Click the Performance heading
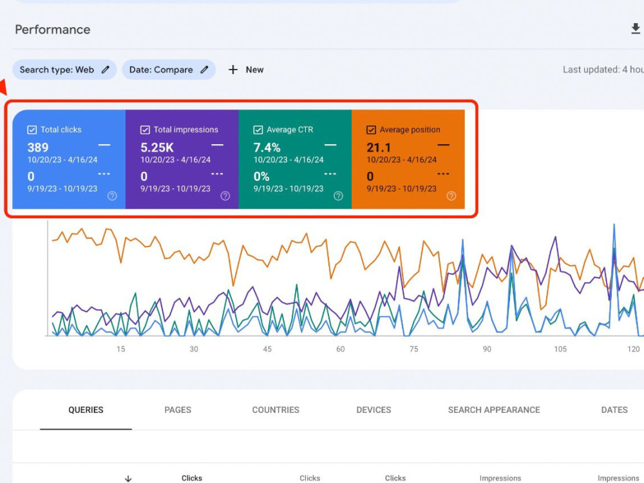 53,30
